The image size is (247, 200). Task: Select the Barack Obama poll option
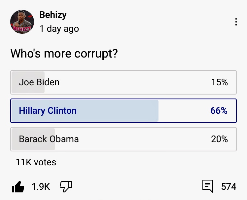(123, 139)
